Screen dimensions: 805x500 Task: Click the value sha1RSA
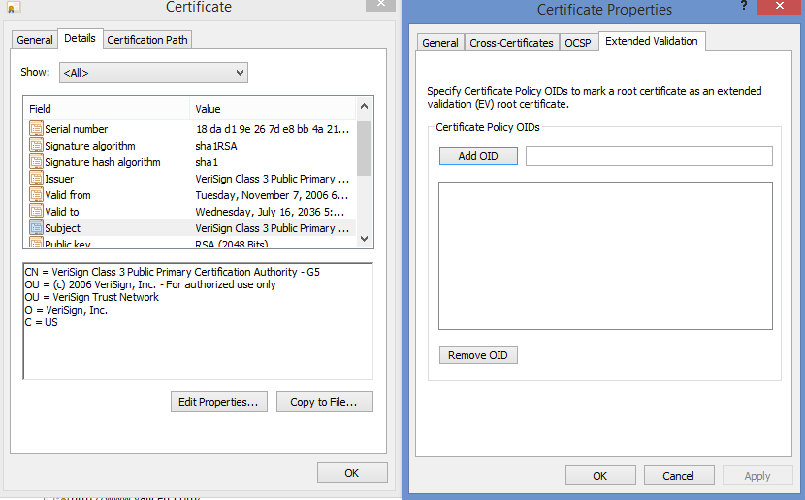[216, 146]
